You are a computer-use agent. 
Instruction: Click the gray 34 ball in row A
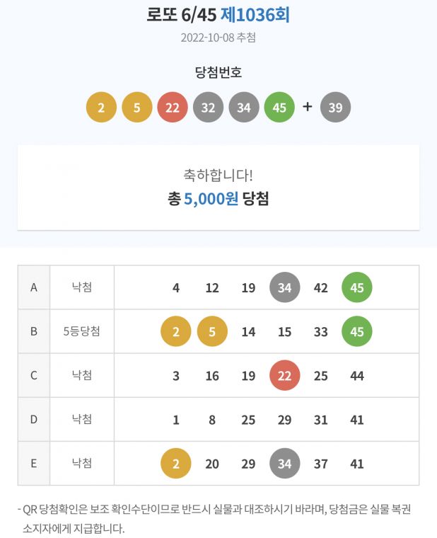click(285, 287)
